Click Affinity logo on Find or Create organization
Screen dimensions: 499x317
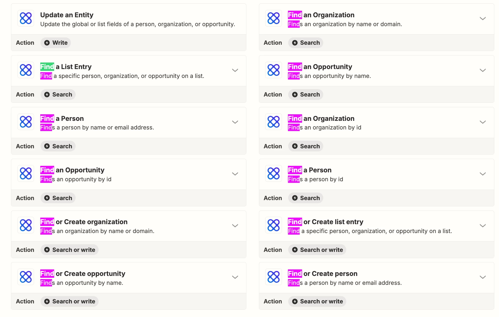[x=26, y=225]
